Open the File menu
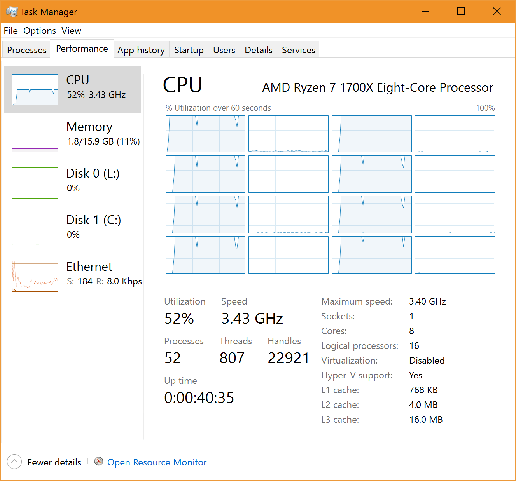 tap(11, 31)
